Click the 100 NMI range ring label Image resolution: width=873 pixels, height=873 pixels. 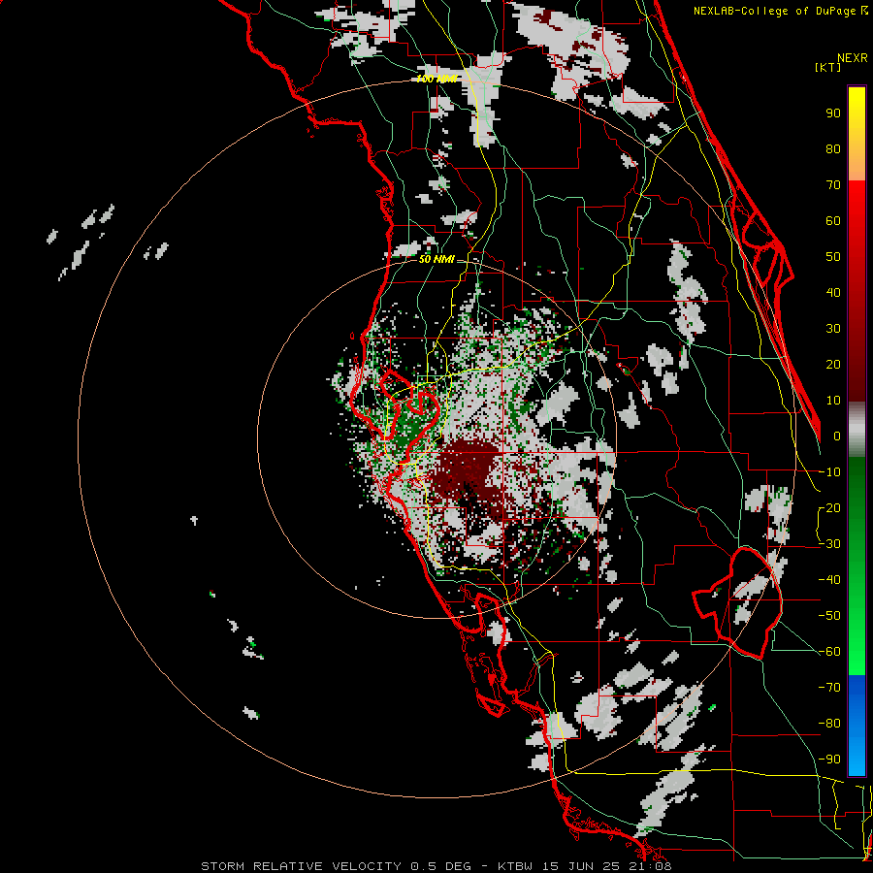point(437,80)
